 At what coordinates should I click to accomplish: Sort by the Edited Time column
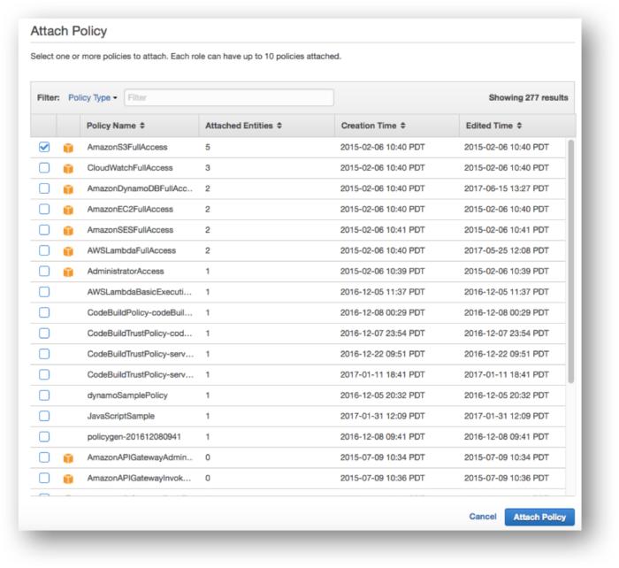[493, 126]
